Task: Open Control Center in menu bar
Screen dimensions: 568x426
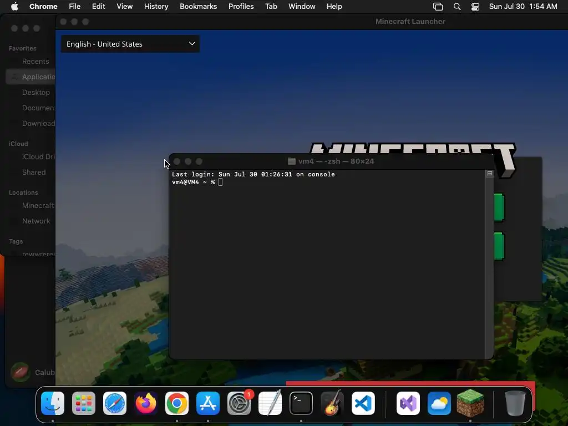Action: pyautogui.click(x=475, y=7)
